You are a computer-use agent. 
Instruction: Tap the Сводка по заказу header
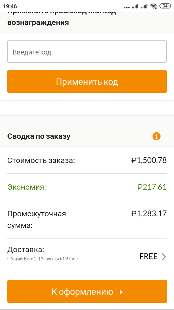pos(39,136)
